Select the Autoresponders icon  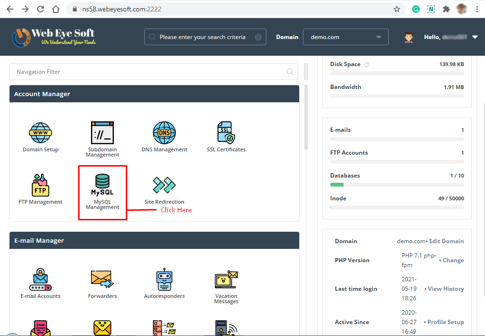164,284
